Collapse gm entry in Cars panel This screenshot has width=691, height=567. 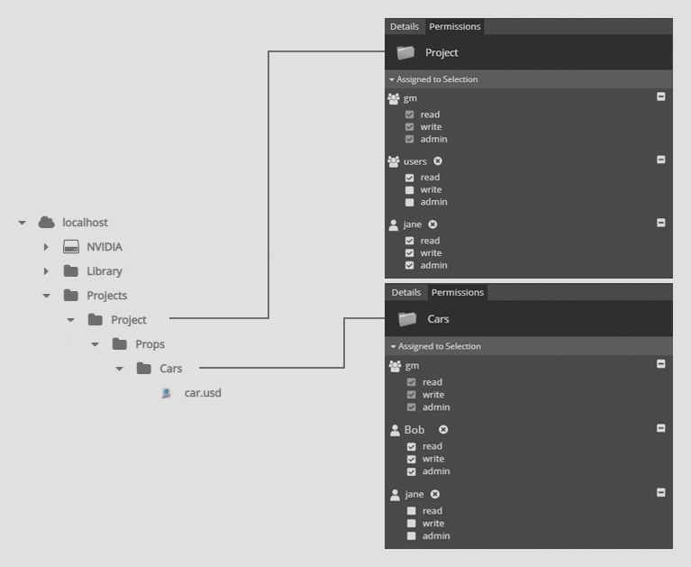661,364
